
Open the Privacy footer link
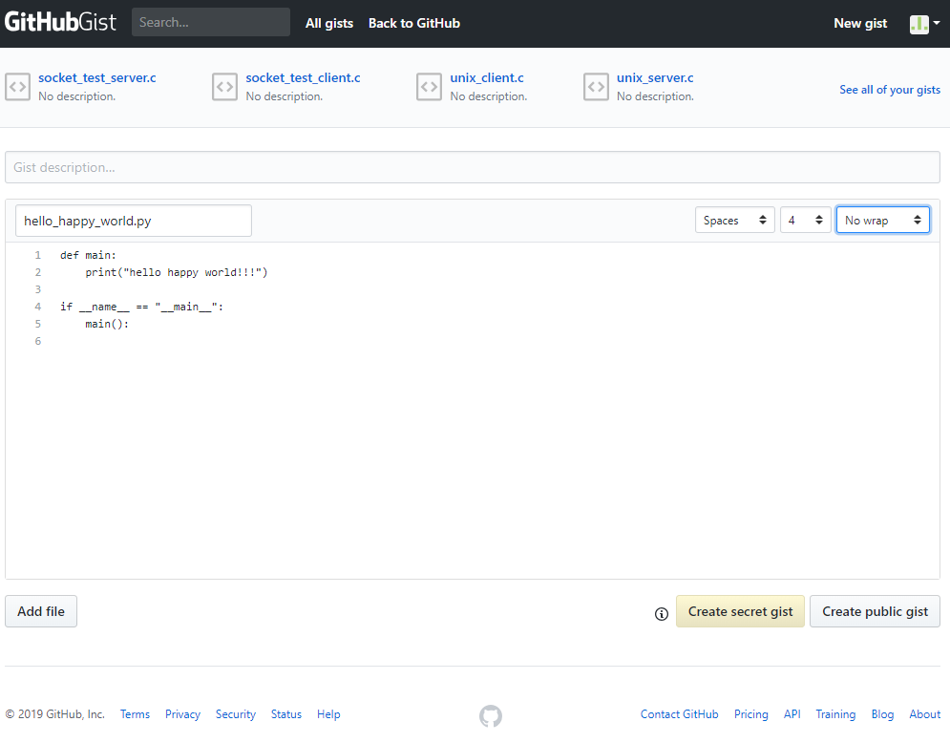click(182, 714)
